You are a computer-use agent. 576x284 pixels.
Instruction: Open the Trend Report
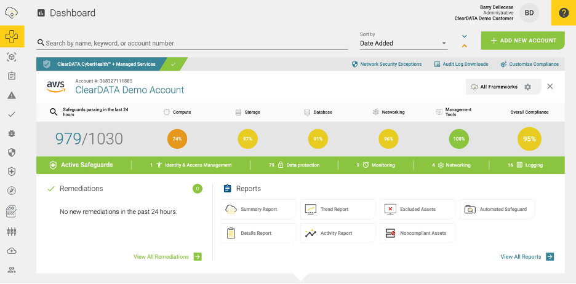point(338,209)
